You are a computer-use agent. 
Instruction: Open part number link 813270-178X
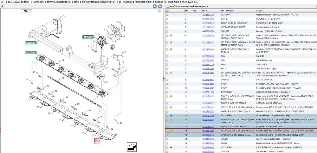(208, 92)
